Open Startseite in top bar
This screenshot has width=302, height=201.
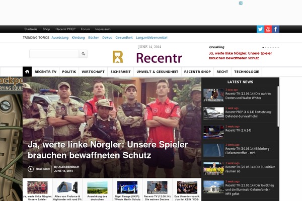[x=31, y=29]
